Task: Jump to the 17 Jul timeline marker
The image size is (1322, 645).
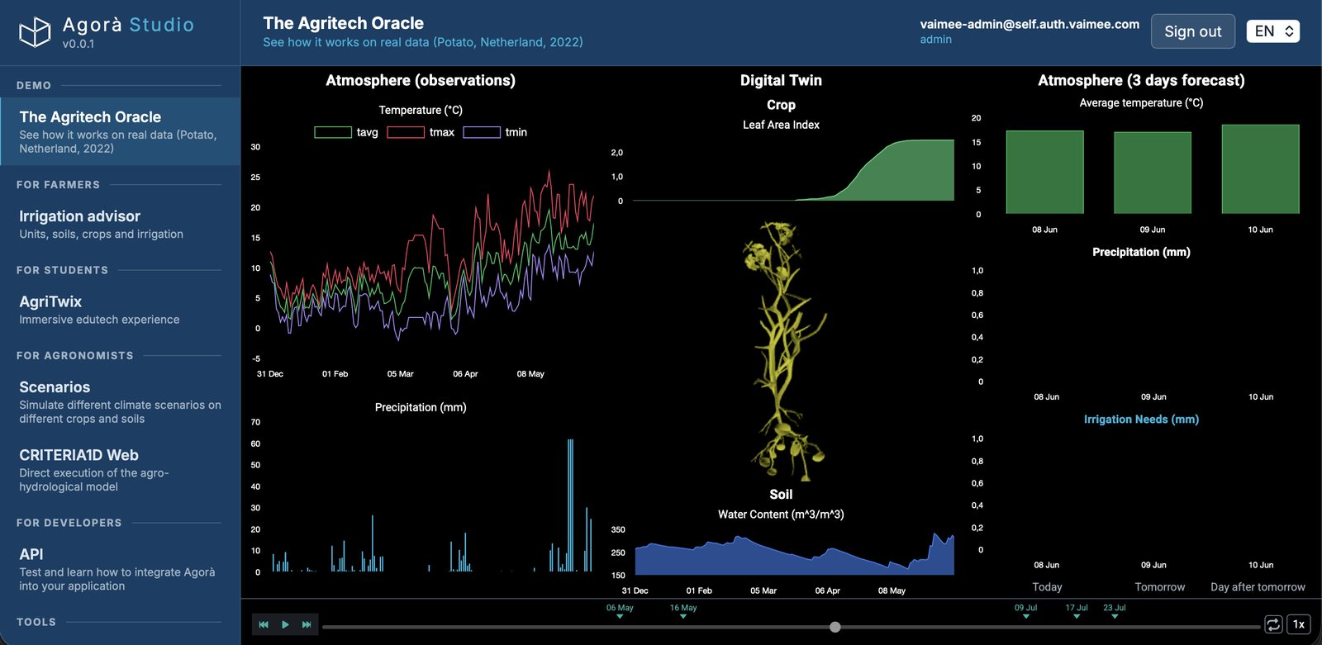Action: (1077, 610)
